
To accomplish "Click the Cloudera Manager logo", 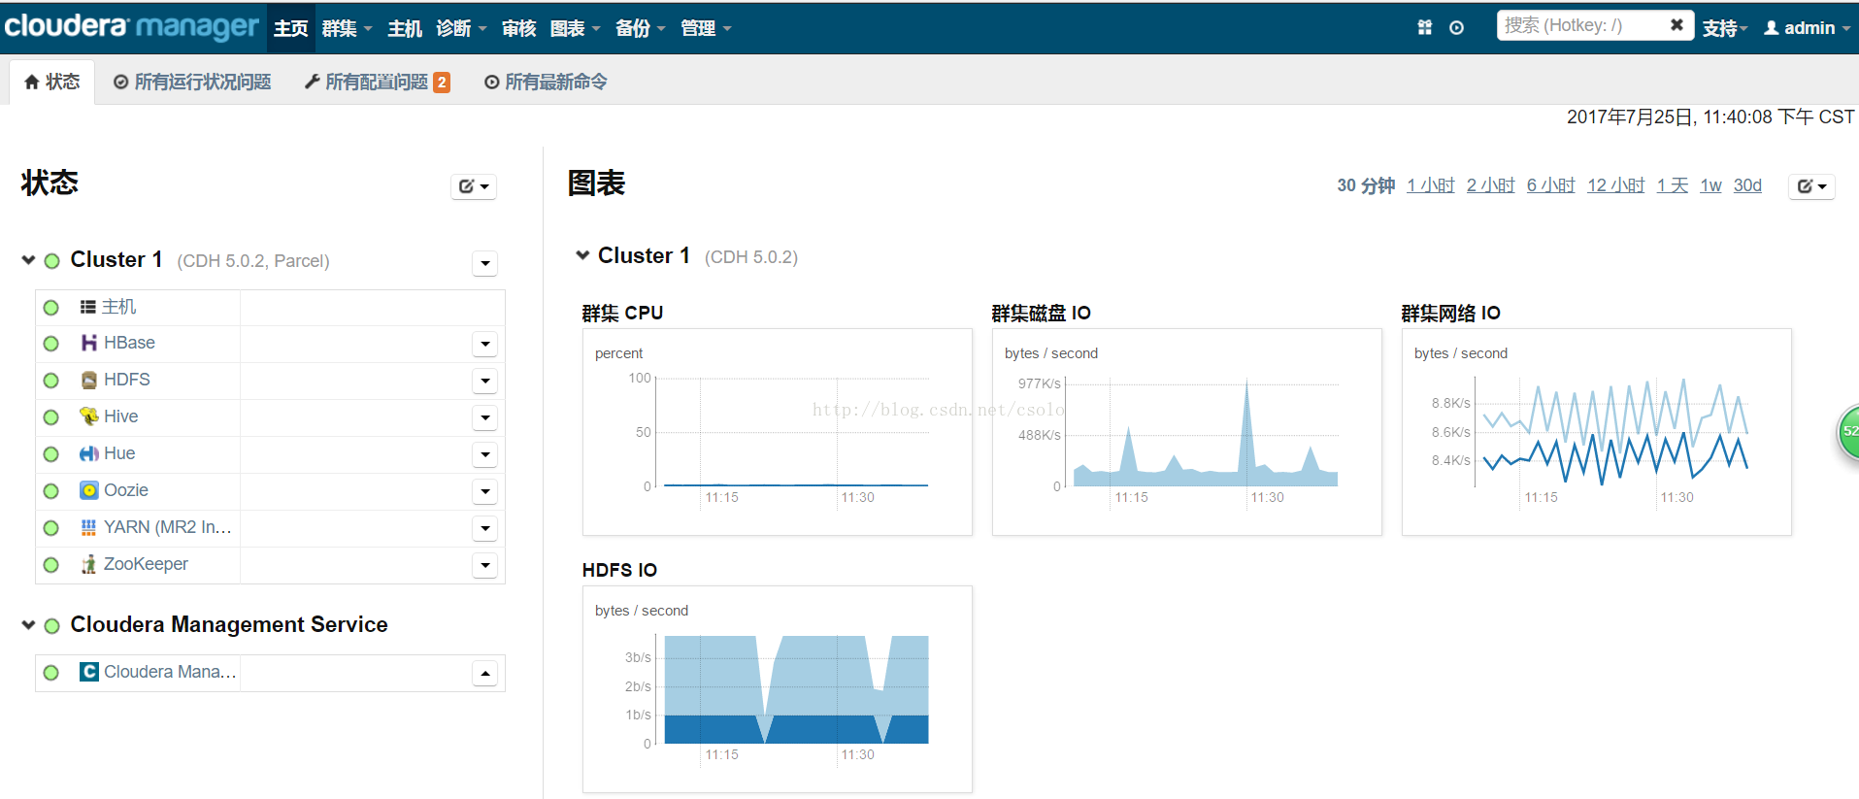I will 131,26.
